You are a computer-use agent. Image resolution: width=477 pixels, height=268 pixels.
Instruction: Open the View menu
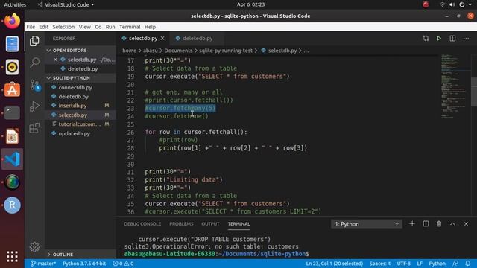coord(84,27)
